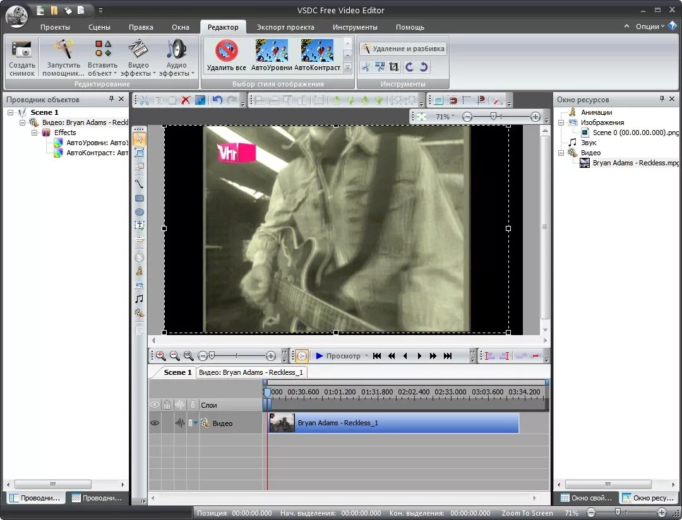Screen dimensions: 682x520
Task: Jump to start with skip-to-beginning control
Action: [x=377, y=356]
